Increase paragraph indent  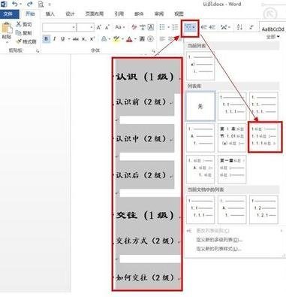[212, 27]
